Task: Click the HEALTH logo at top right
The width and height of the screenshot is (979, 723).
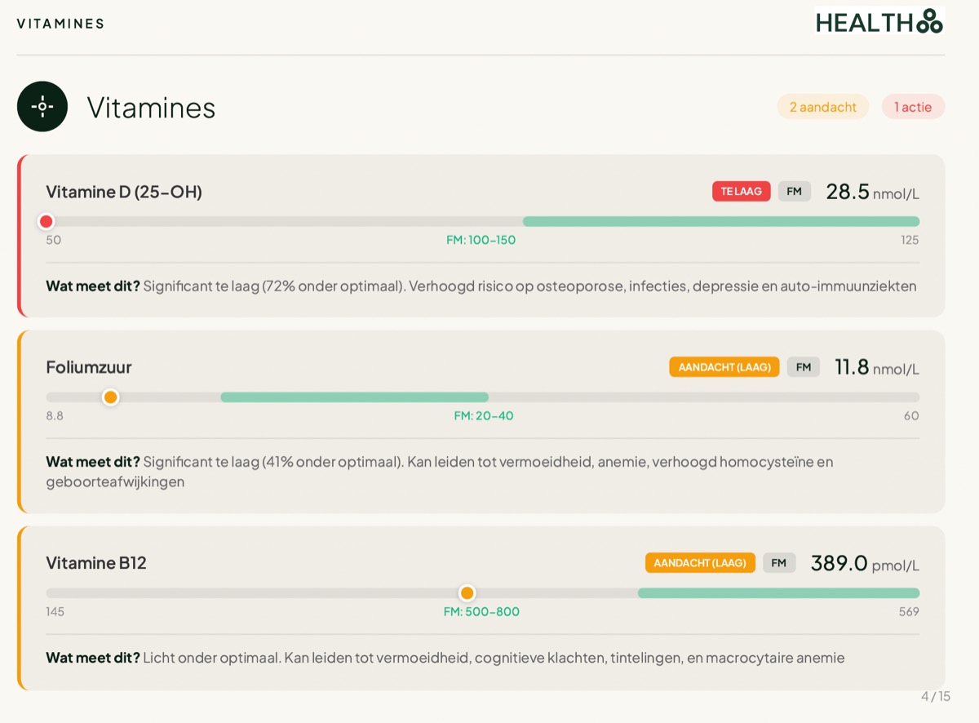Action: tap(879, 21)
